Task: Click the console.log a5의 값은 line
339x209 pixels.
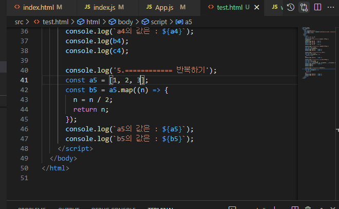Action: [130, 129]
